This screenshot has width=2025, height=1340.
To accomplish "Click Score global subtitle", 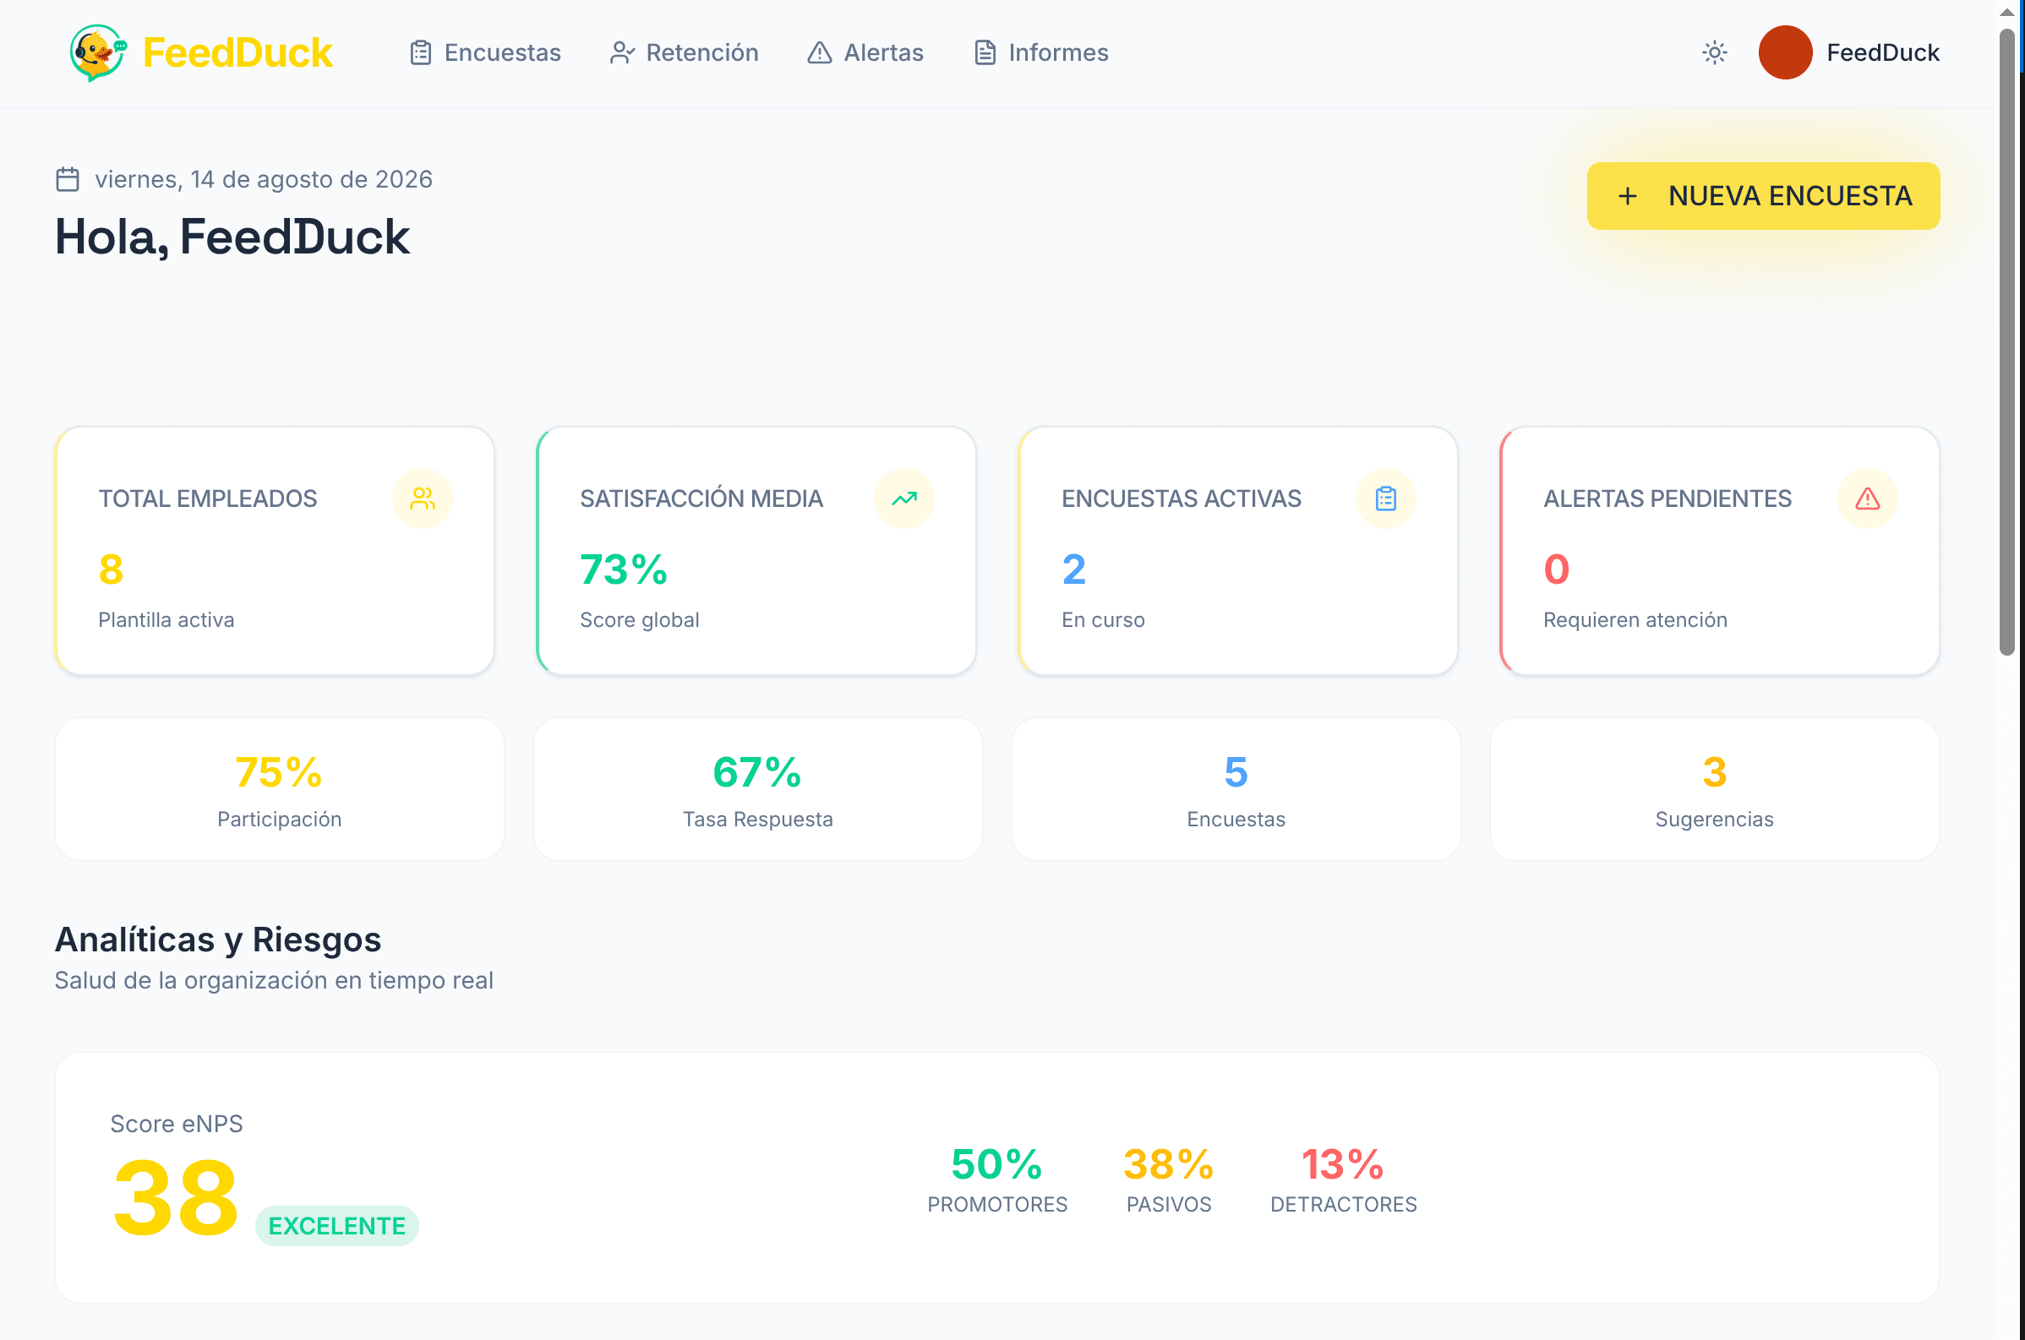I will 640,619.
